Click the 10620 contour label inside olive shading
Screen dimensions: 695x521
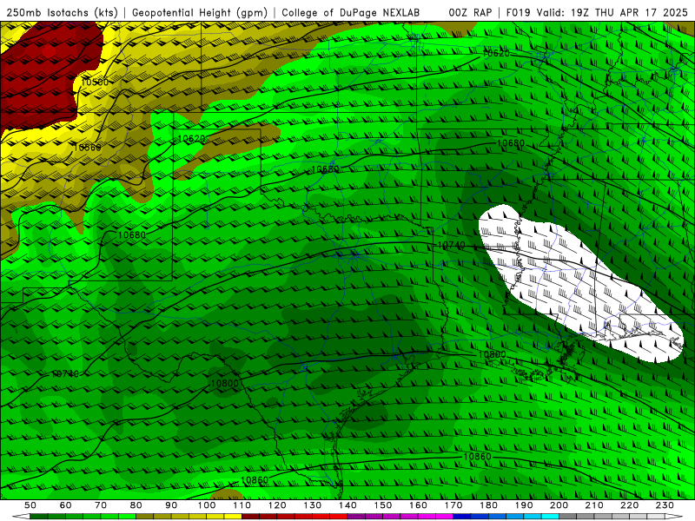[192, 139]
